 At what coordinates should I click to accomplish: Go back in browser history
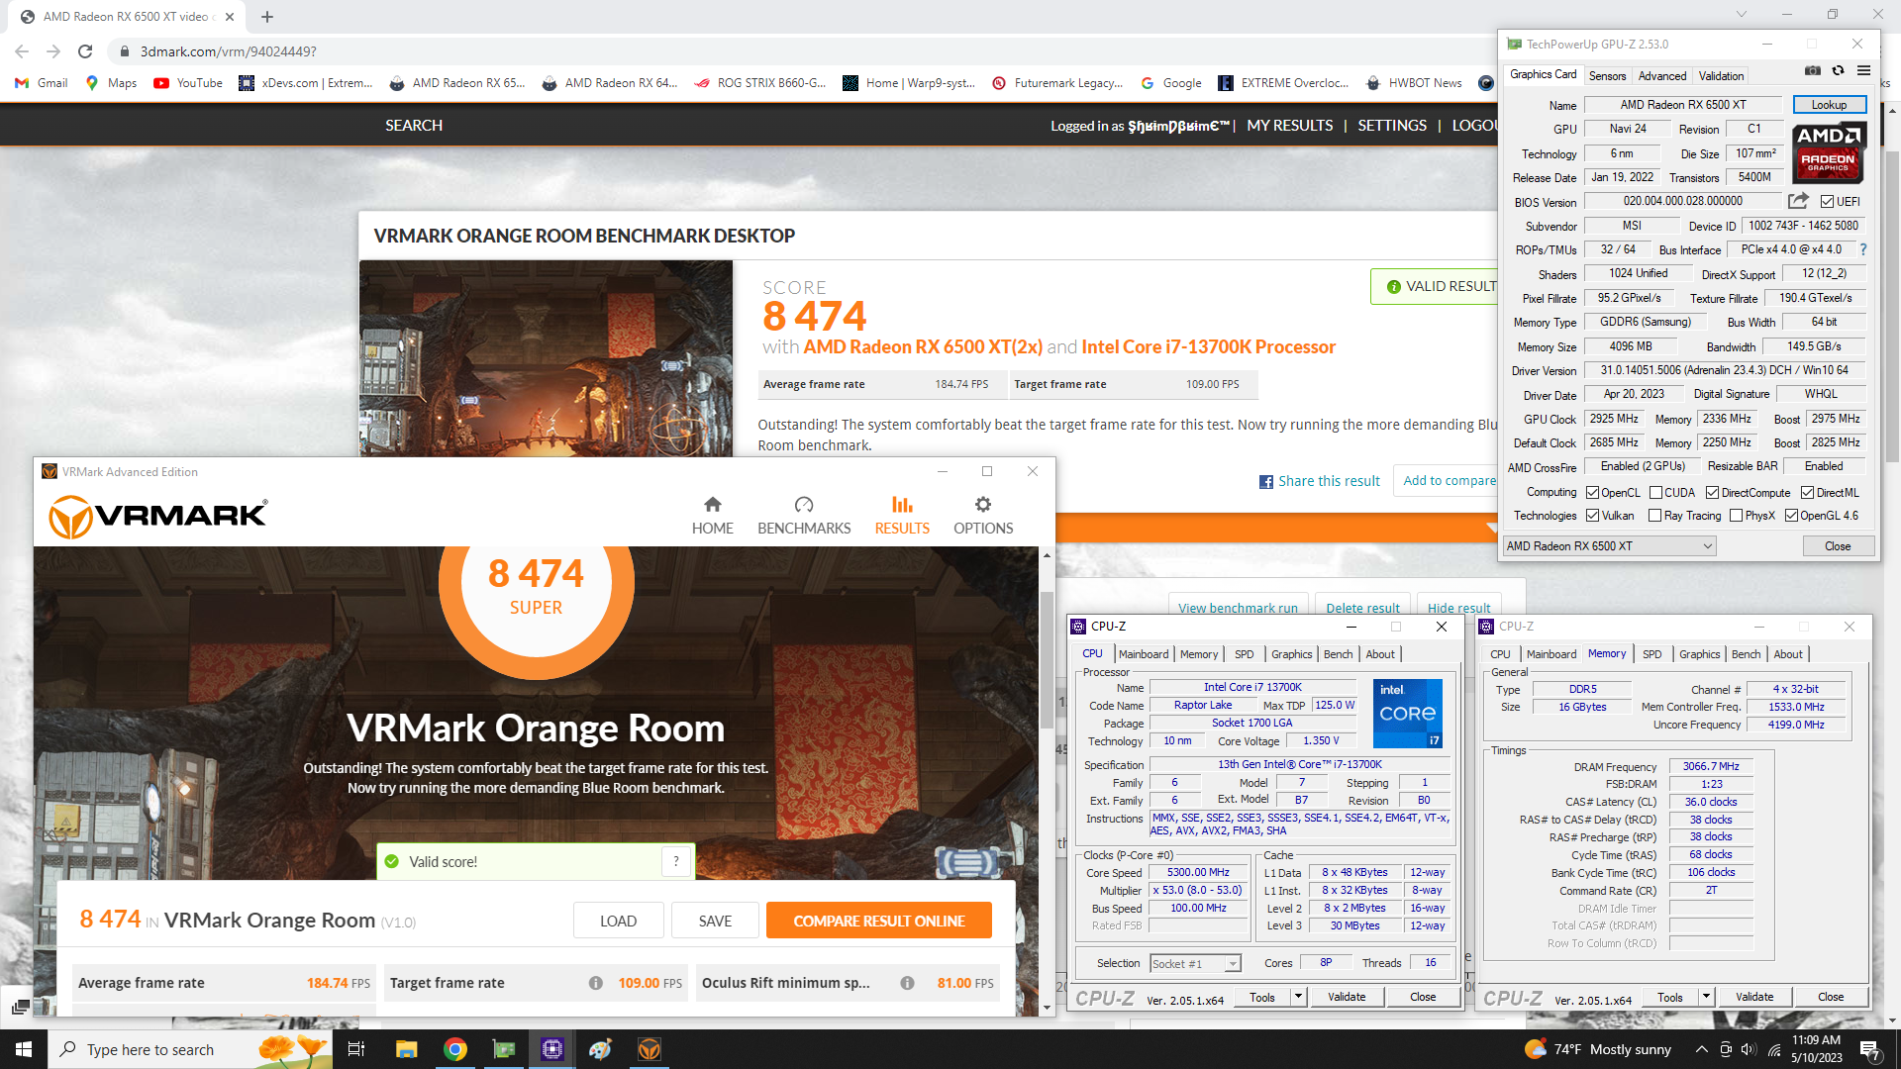point(22,51)
